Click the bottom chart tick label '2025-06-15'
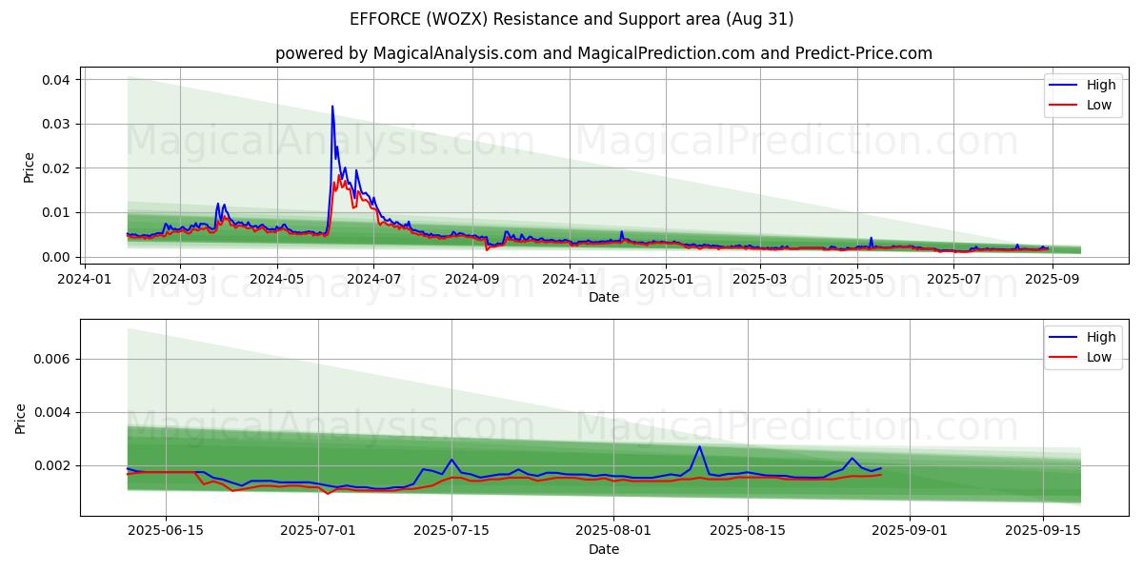Screen dimensions: 1143x571 coord(167,531)
